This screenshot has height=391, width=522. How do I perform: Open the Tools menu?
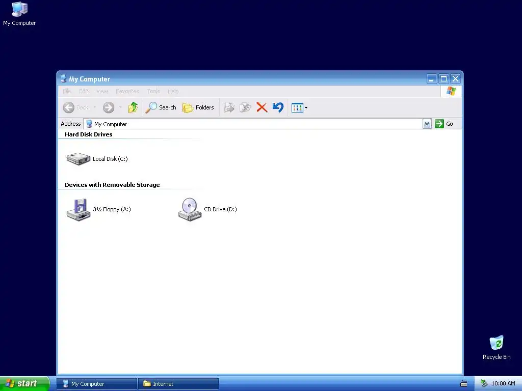click(x=153, y=91)
